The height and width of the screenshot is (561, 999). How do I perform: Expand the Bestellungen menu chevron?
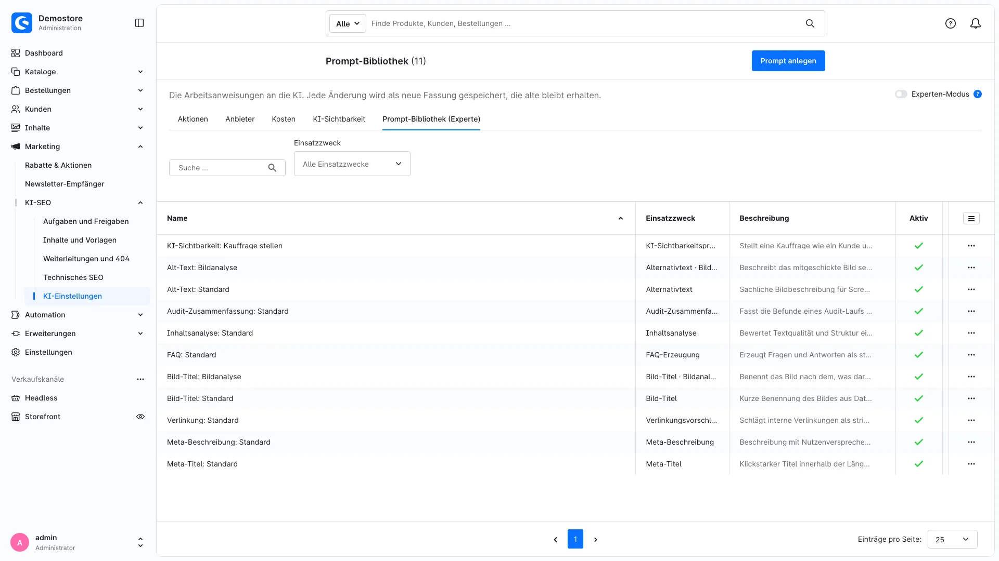click(x=140, y=90)
